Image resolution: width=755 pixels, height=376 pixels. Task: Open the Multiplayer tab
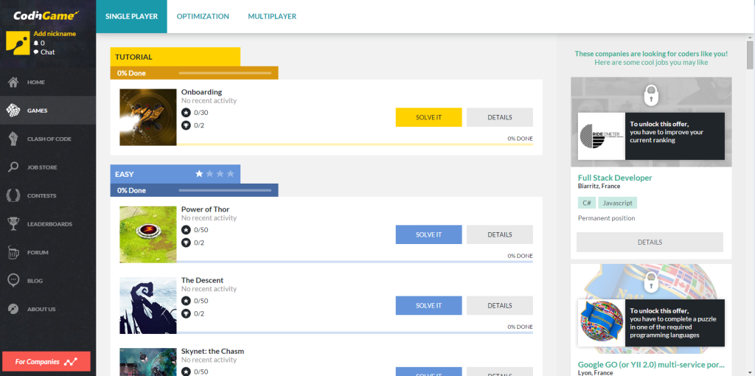[x=272, y=16]
